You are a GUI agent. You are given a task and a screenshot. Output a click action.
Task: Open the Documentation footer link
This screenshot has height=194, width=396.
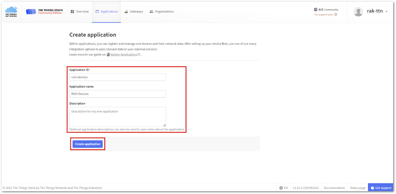point(334,188)
